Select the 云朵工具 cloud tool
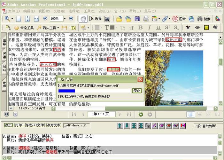 (x=24, y=28)
